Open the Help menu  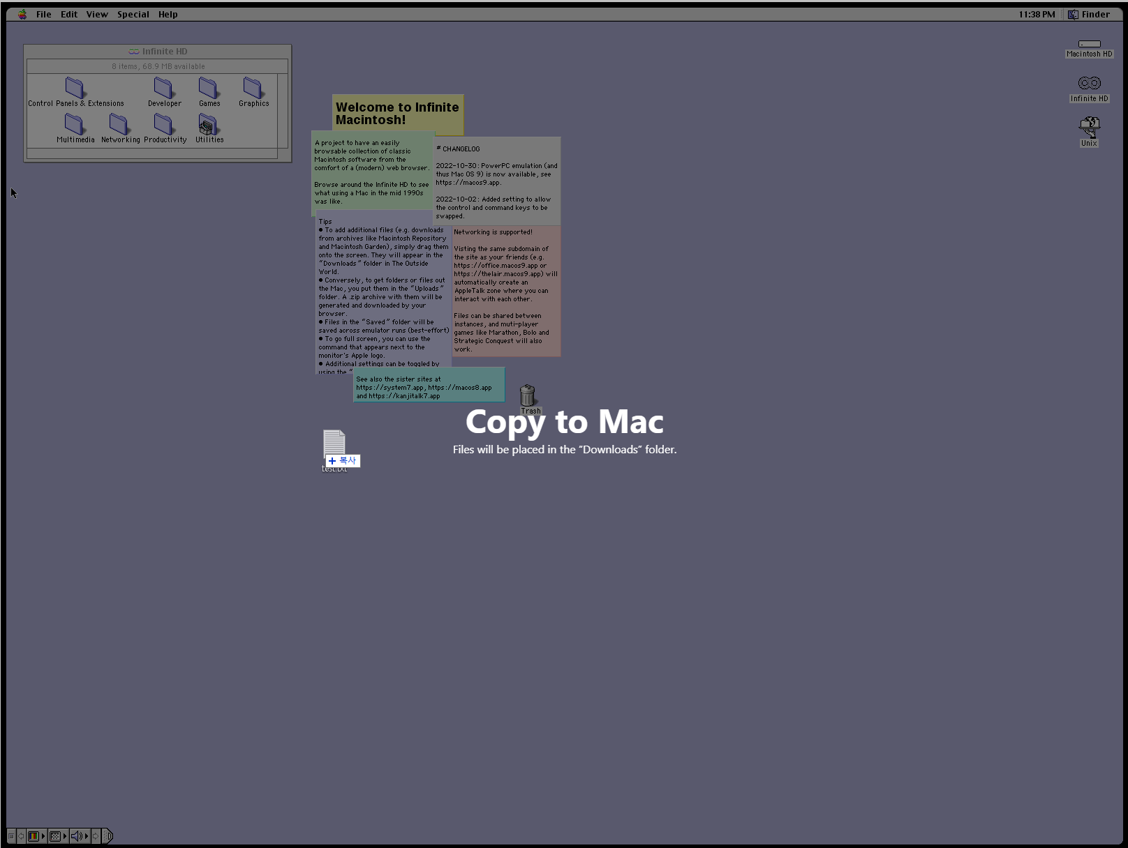pyautogui.click(x=168, y=14)
